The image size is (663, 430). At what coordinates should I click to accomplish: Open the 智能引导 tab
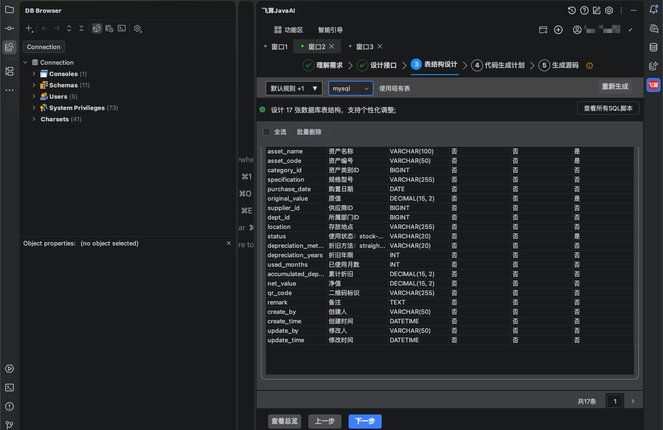click(330, 30)
